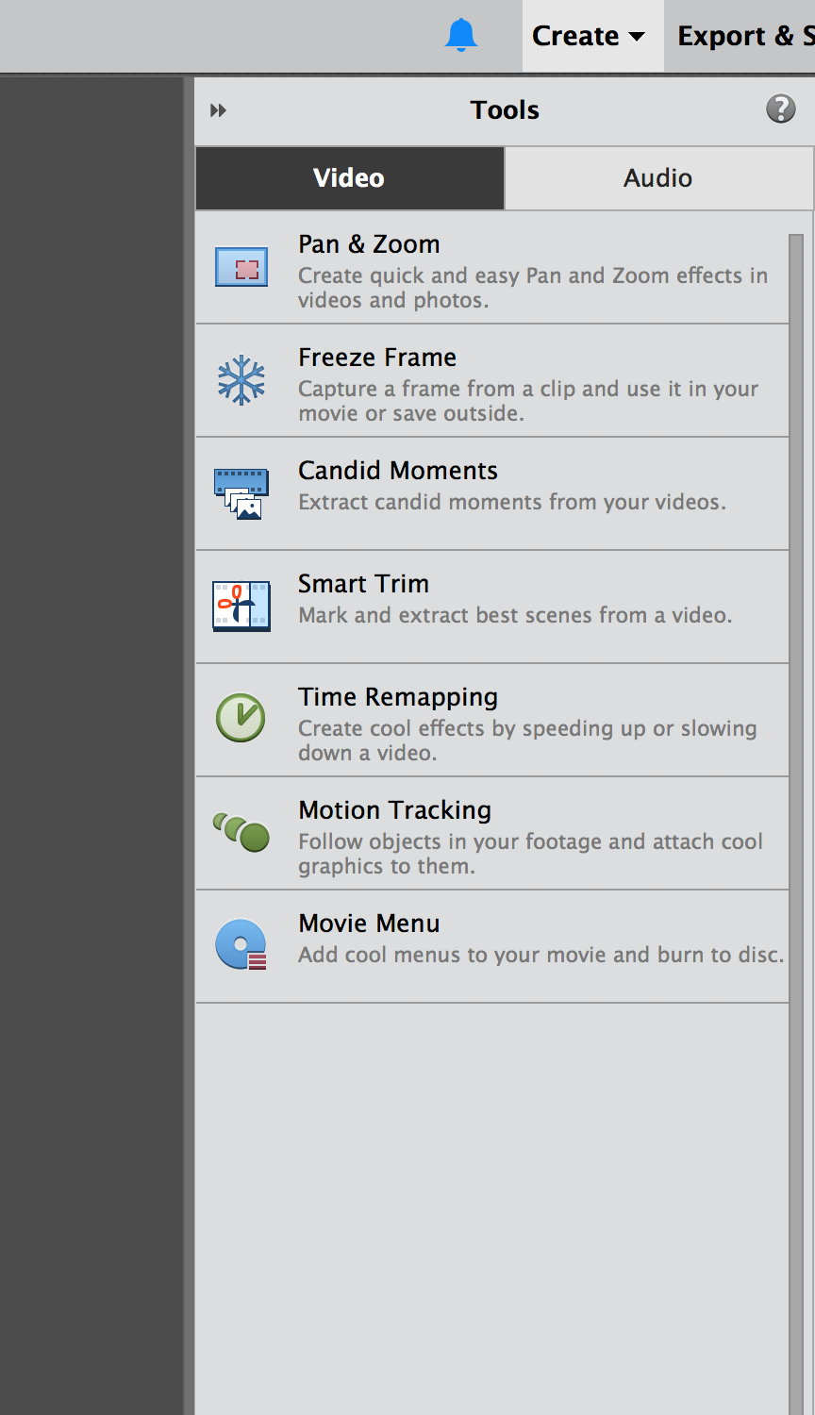Select the Time Remapping clock icon
Viewport: 815px width, 1415px height.
pyautogui.click(x=241, y=718)
